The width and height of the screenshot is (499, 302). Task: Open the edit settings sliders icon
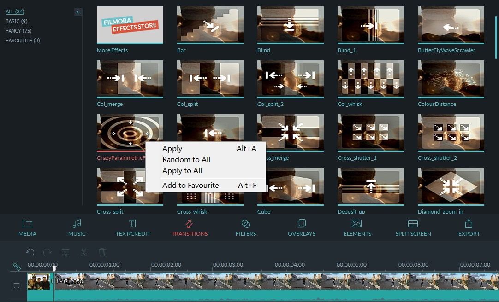click(65, 252)
